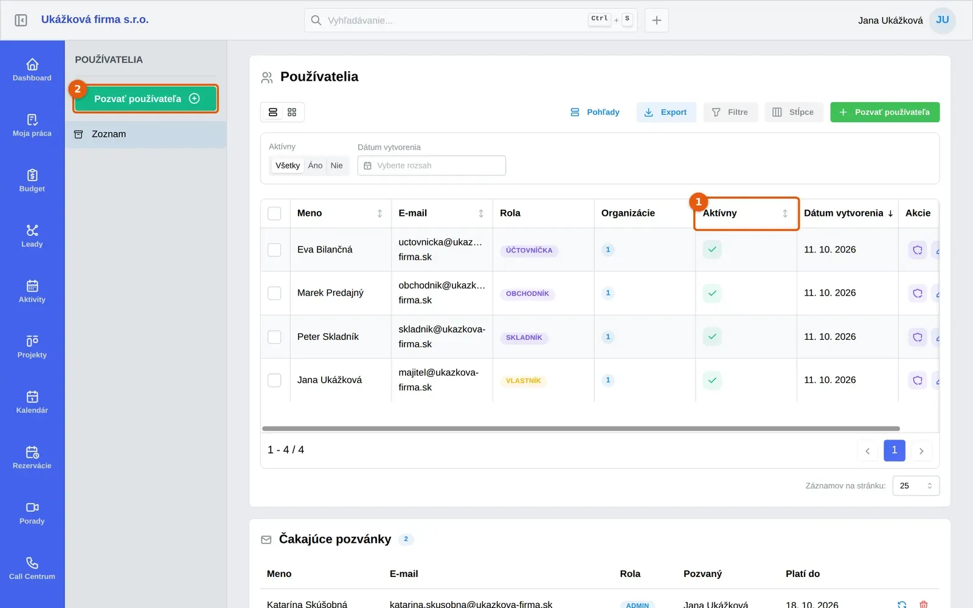This screenshot has height=608, width=973.
Task: Go to Rezervácie module
Action: [32, 457]
